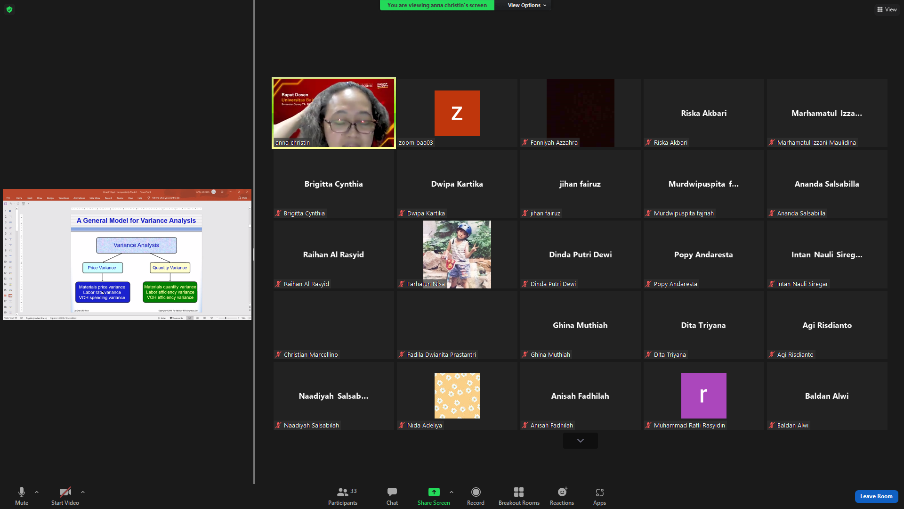
Task: Open Animations tab in shared PowerPoint
Action: (x=79, y=198)
